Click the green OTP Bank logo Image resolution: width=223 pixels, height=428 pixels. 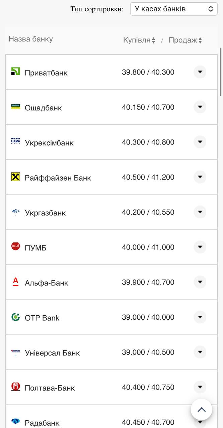point(15,317)
